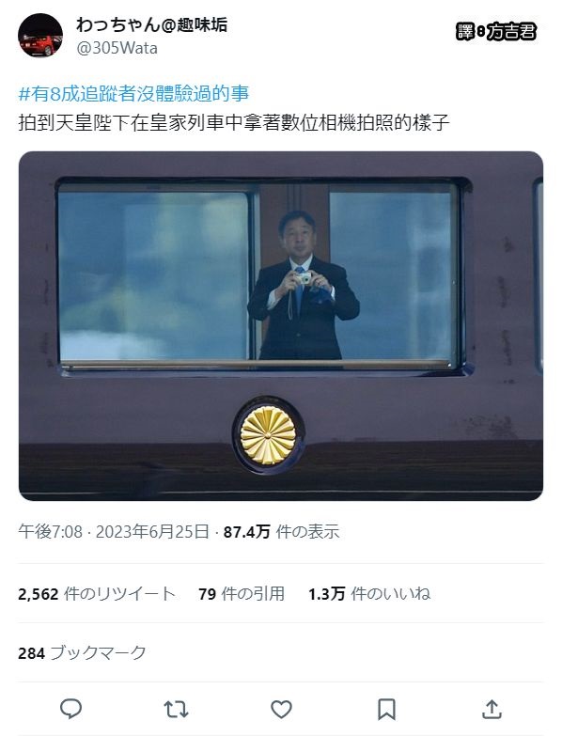Image resolution: width=562 pixels, height=736 pixels.
Task: Open the 午後7:08 · 2023年6月25日 timestamp
Action: pyautogui.click(x=114, y=532)
